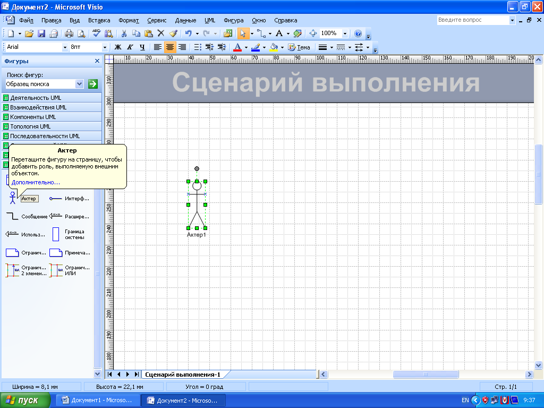Switch to Документ1 Microsoft Word taskbar button

(98, 400)
